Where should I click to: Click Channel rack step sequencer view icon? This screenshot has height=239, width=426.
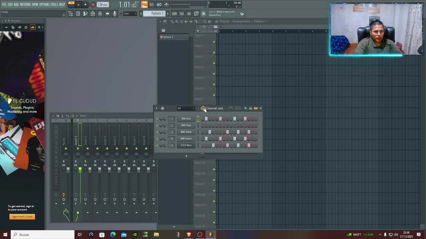[x=256, y=108]
